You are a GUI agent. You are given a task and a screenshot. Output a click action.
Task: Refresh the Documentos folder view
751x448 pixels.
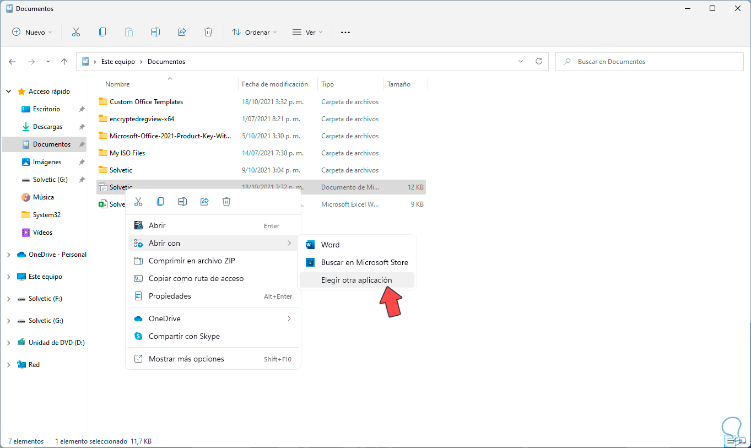[x=539, y=62]
